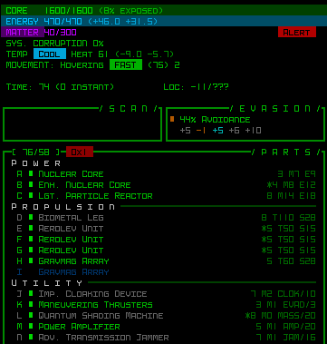This screenshot has height=344, width=327.
Task: Click the red 0x1 inventory indicator
Action: point(80,152)
